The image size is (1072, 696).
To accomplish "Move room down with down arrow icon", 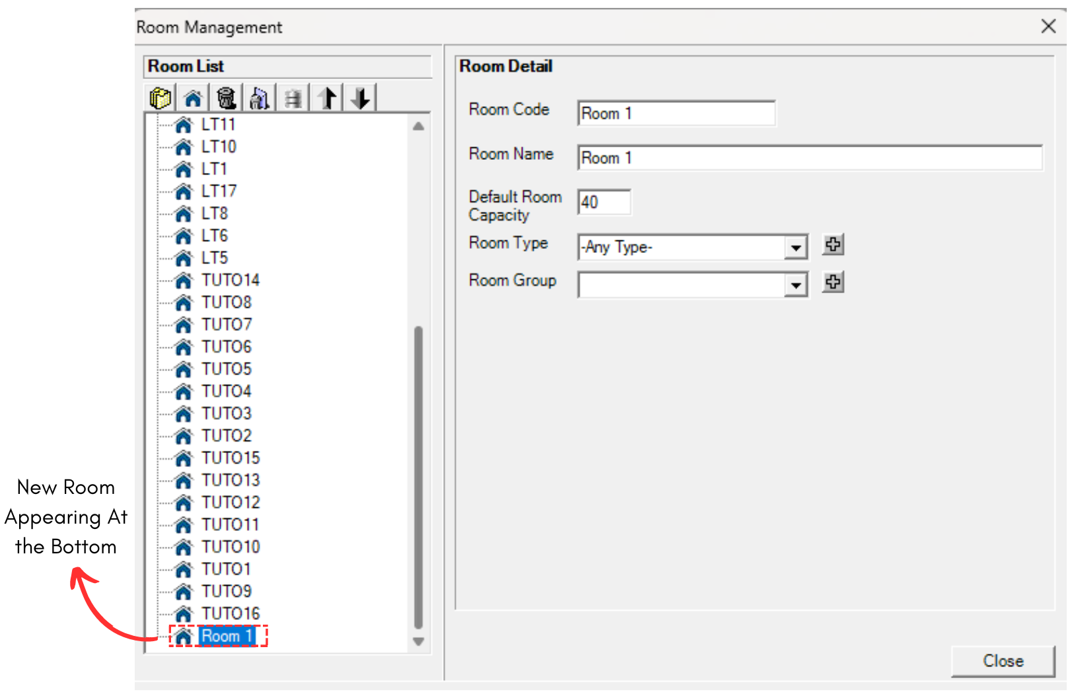I will (x=361, y=98).
